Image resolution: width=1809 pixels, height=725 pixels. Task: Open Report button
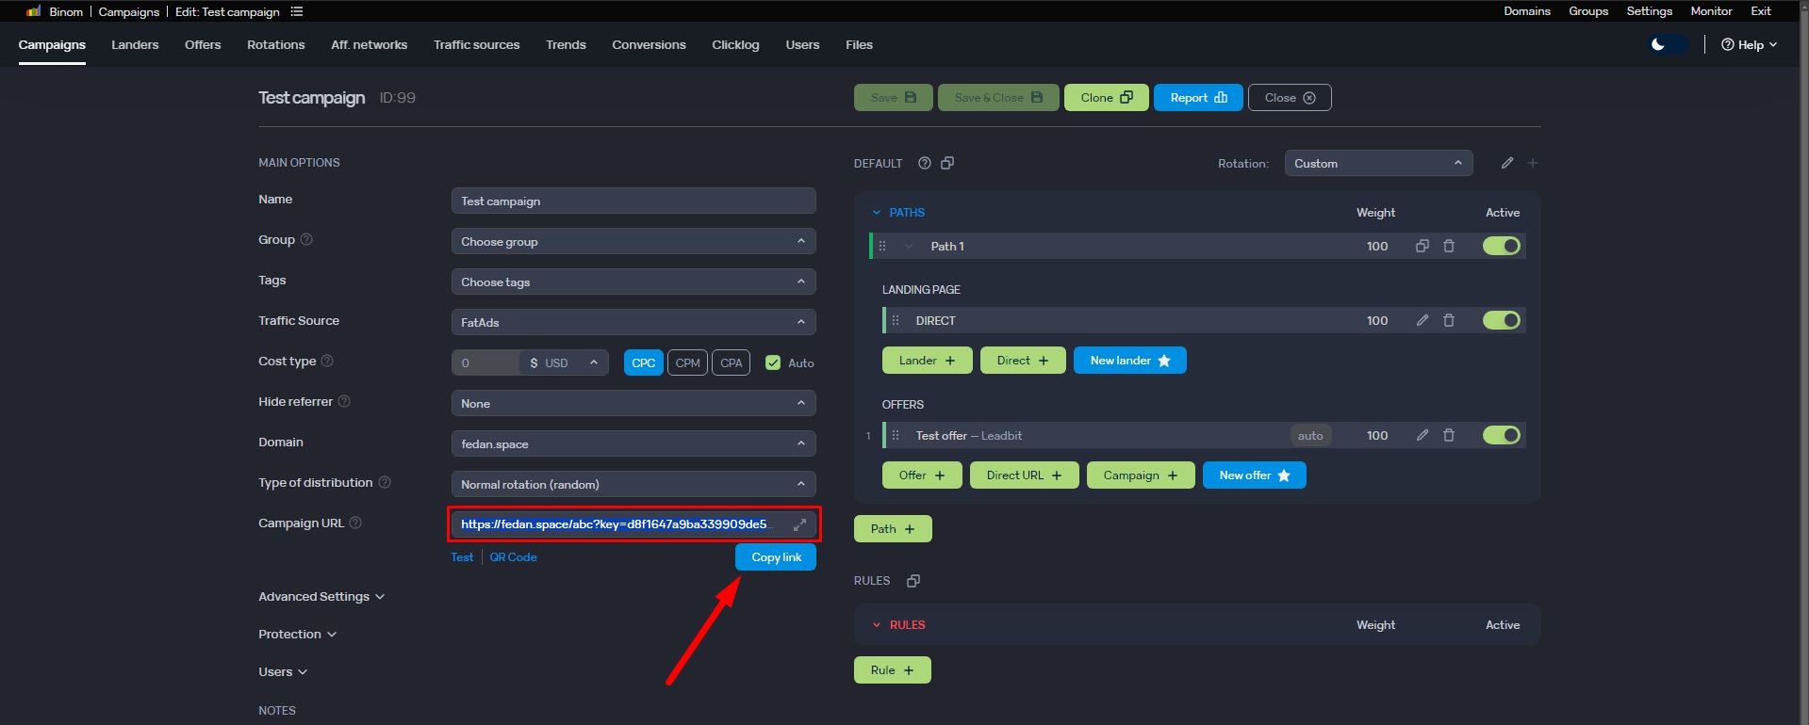[1198, 98]
